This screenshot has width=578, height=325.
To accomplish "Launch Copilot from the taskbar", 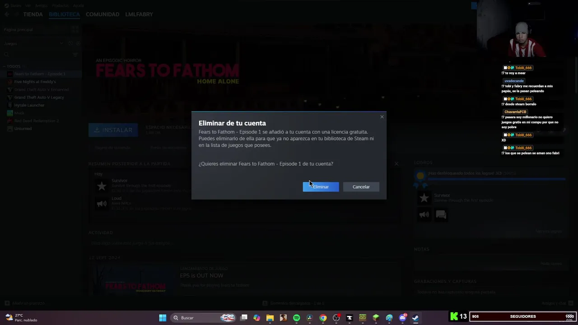I will click(x=257, y=318).
